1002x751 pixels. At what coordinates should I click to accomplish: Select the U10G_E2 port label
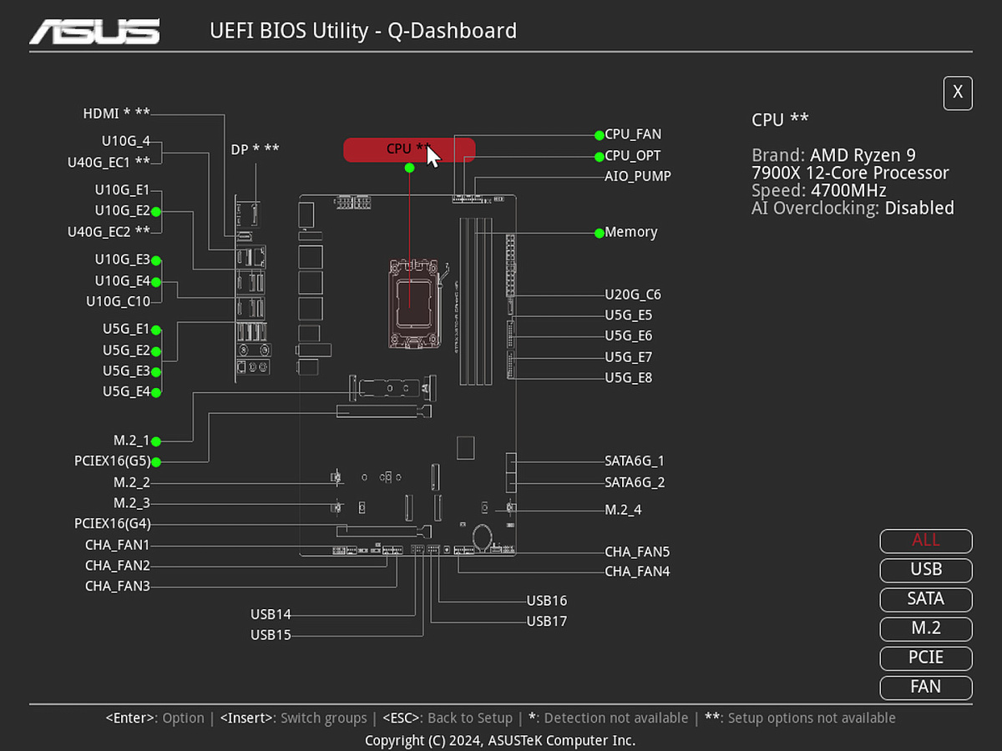(x=122, y=211)
